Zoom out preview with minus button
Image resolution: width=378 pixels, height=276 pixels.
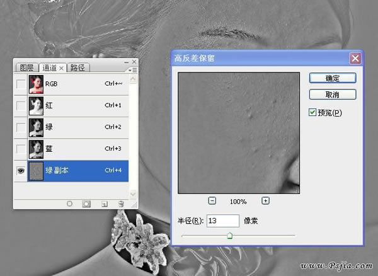[x=212, y=201]
